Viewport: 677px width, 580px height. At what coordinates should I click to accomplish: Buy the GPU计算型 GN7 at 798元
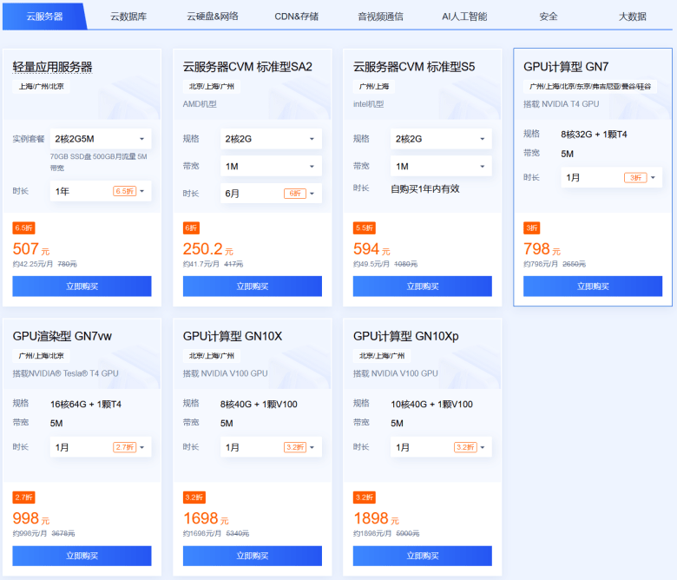pos(593,287)
